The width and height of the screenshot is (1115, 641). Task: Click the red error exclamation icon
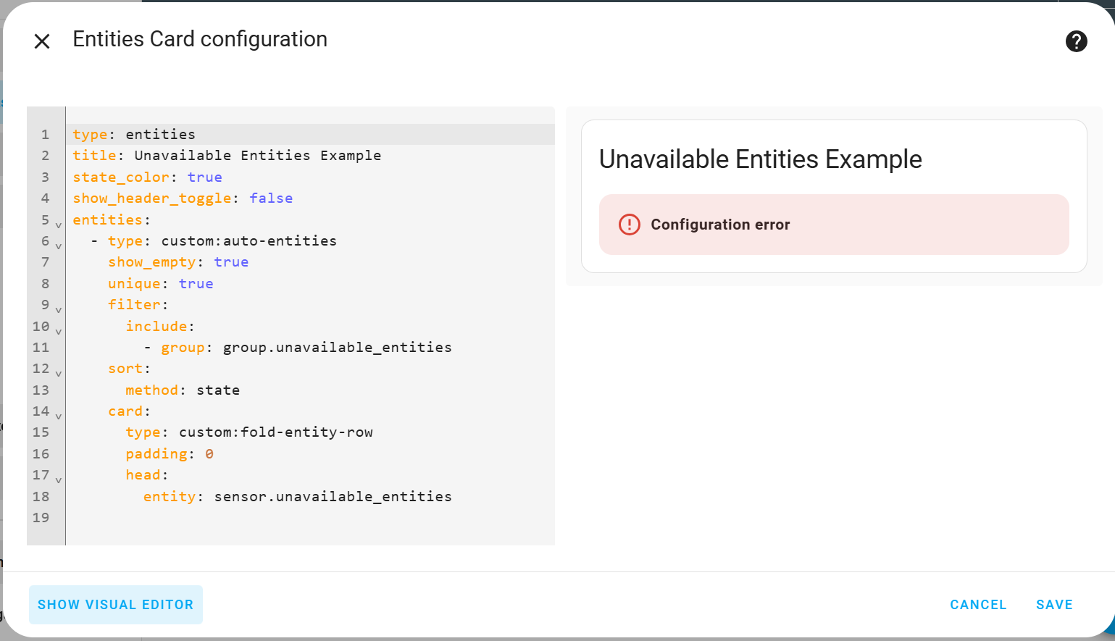pyautogui.click(x=629, y=225)
